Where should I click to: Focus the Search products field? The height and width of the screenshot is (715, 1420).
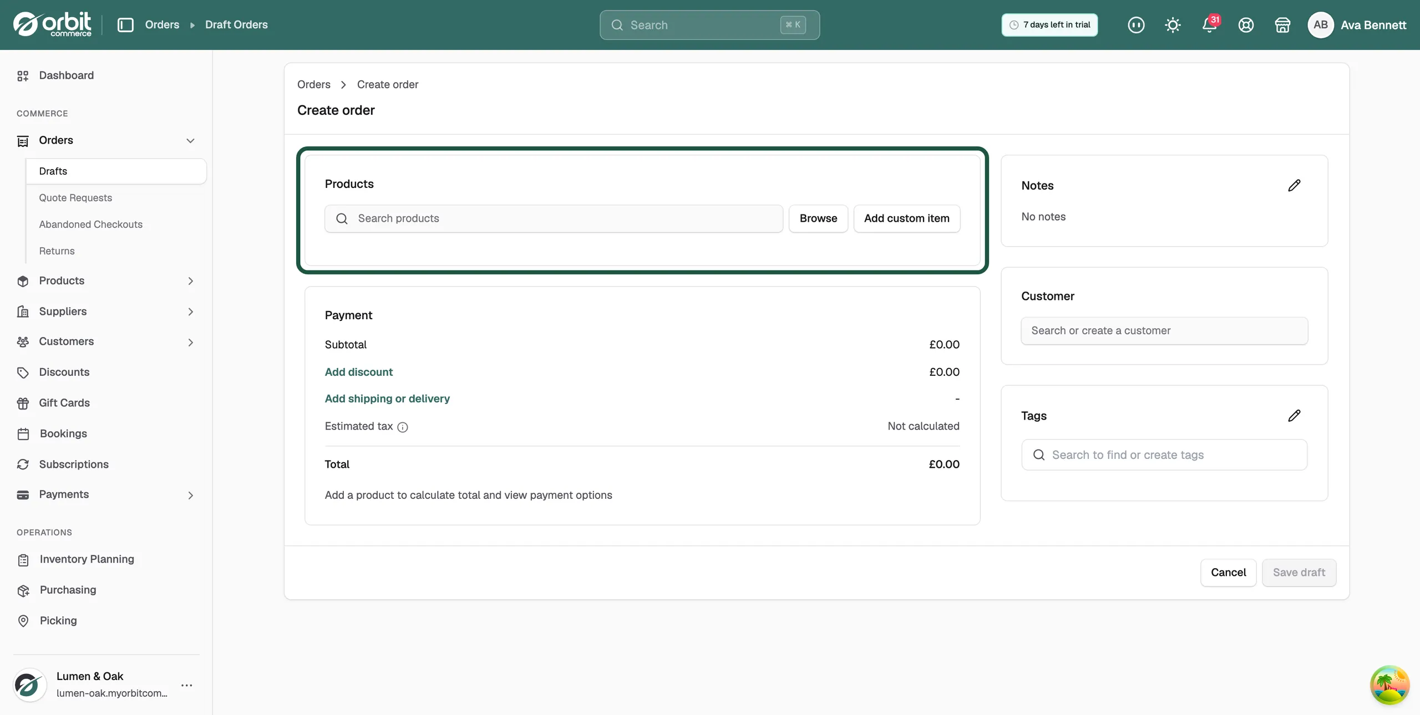(554, 218)
